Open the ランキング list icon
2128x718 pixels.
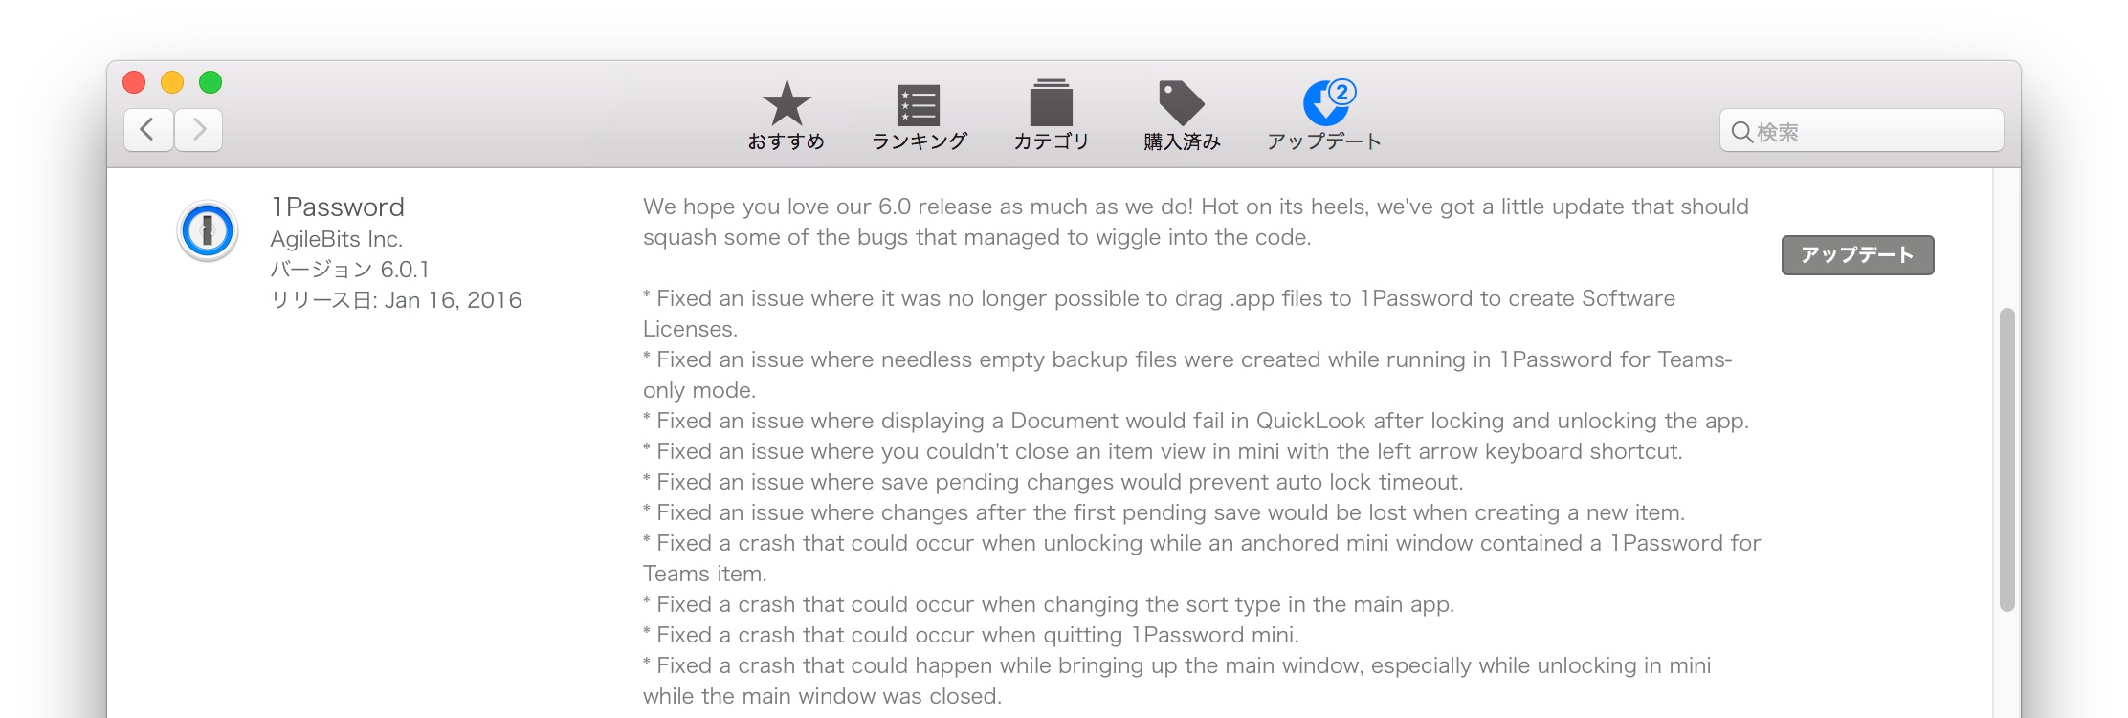[919, 105]
